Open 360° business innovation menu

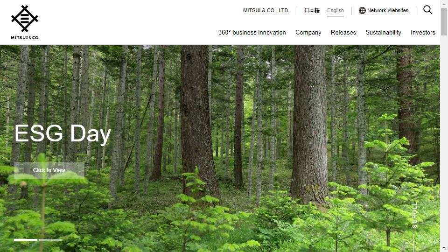(x=252, y=33)
